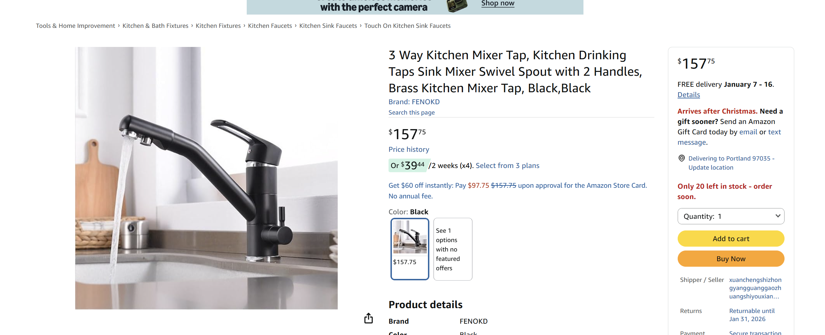Click the main faucet product image
This screenshot has width=825, height=335.
point(206,178)
